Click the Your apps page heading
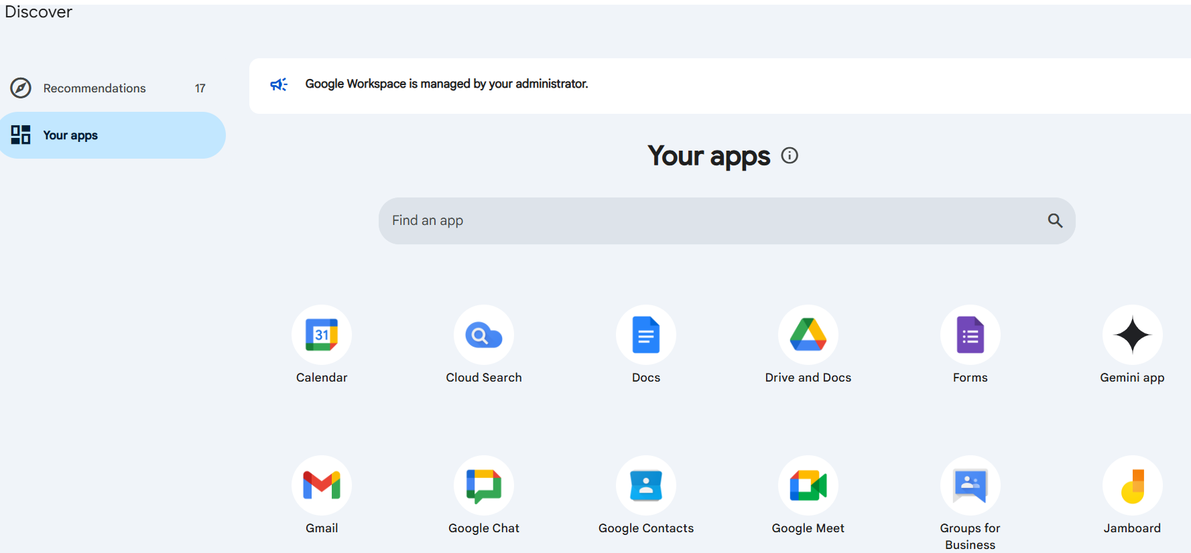The image size is (1191, 553). tap(709, 156)
